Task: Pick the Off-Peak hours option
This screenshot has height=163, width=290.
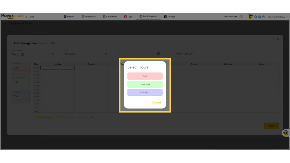Action: click(x=145, y=92)
